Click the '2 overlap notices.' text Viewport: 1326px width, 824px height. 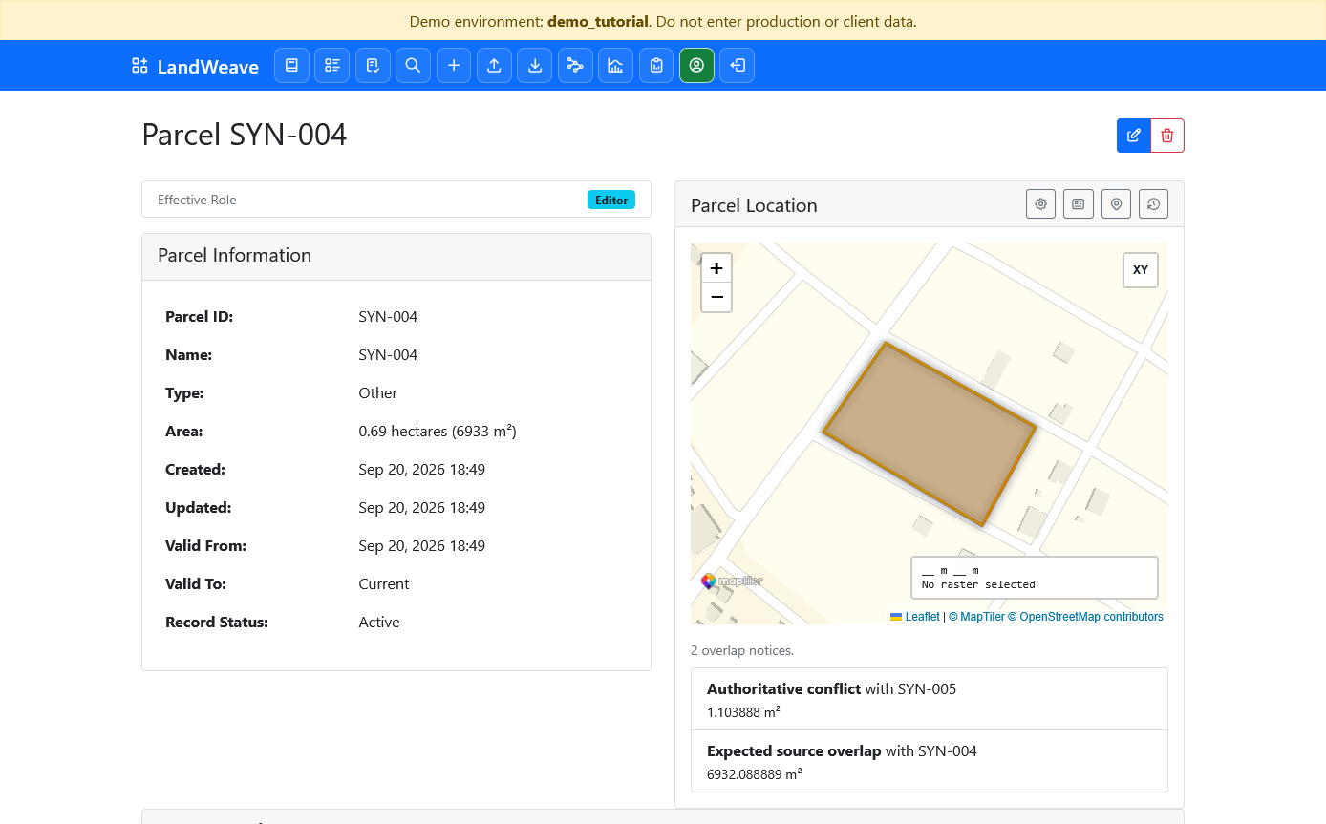(742, 651)
